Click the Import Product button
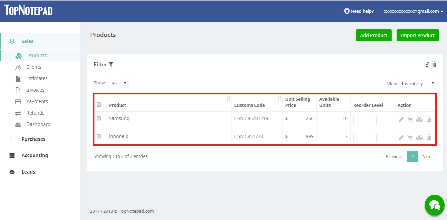The height and width of the screenshot is (220, 447). pos(418,35)
